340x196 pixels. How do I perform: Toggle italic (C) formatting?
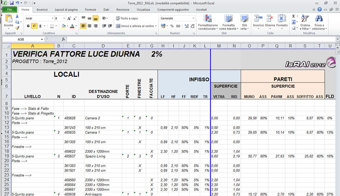point(34,26)
